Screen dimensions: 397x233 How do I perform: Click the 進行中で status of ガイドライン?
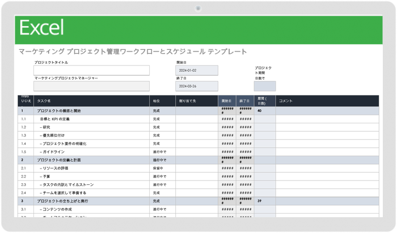[162, 152]
